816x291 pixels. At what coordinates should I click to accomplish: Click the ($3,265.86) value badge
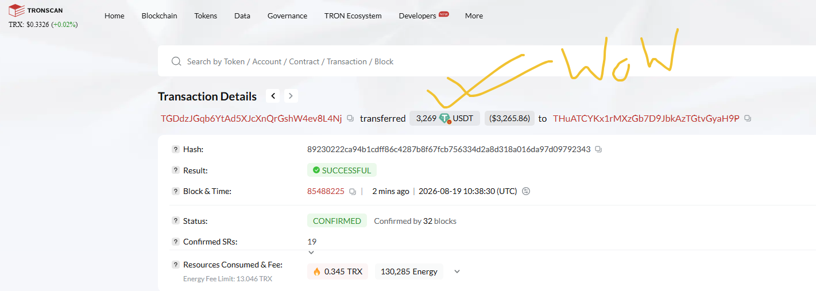pos(509,118)
